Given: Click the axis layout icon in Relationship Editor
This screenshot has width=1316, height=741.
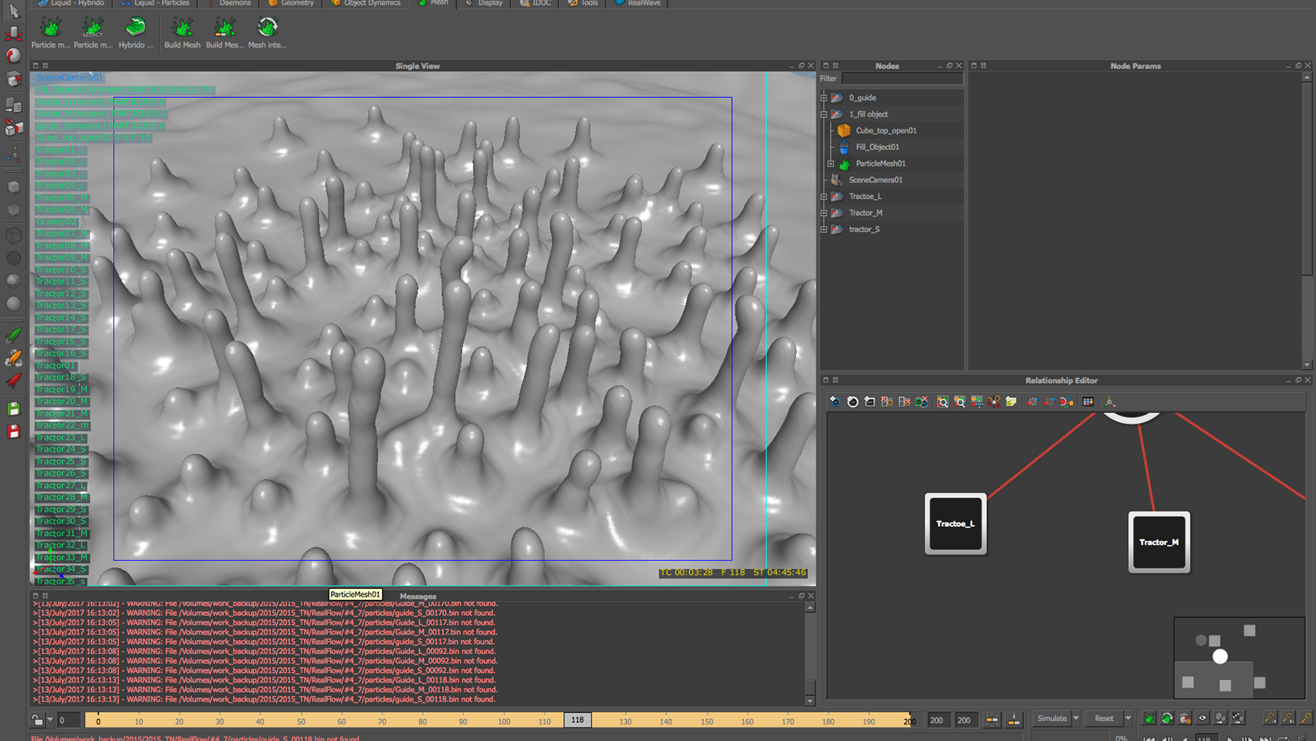Looking at the screenshot, I should click(x=1110, y=402).
